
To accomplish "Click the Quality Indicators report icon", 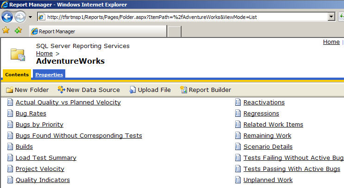I will click(x=10, y=180).
